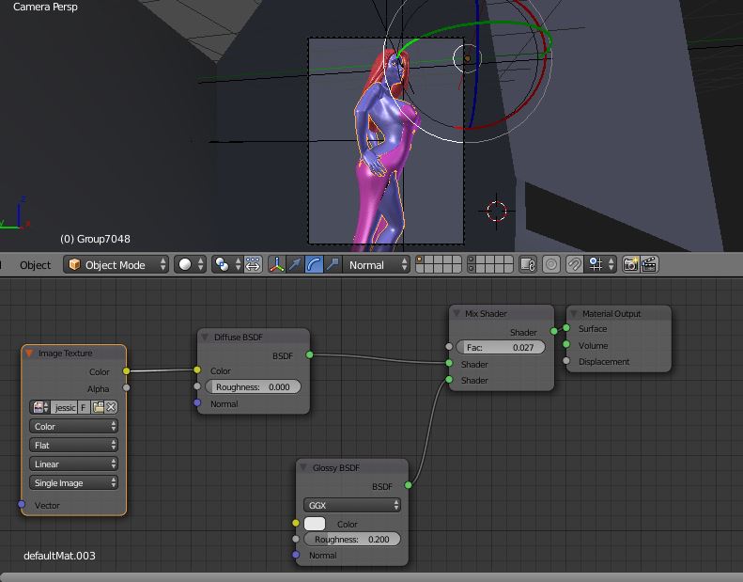Select the rotate manipulator arc icon
The height and width of the screenshot is (582, 743).
click(314, 265)
